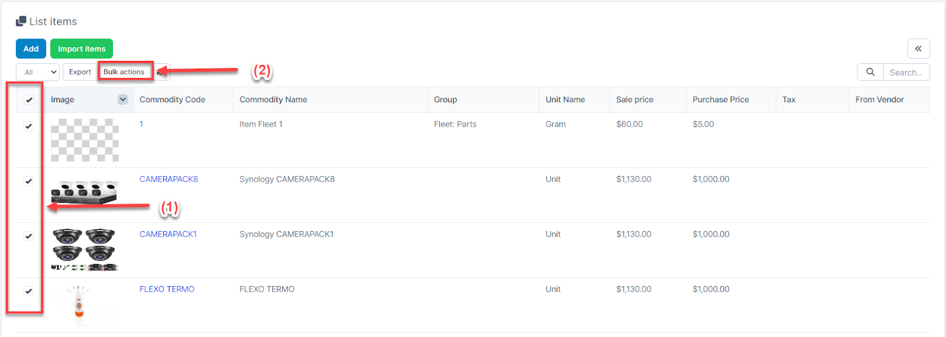Open the CAMERAPACK1 dome cameras image

(x=85, y=249)
